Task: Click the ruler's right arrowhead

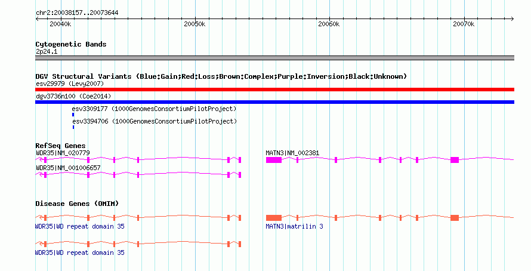Action: 513,19
